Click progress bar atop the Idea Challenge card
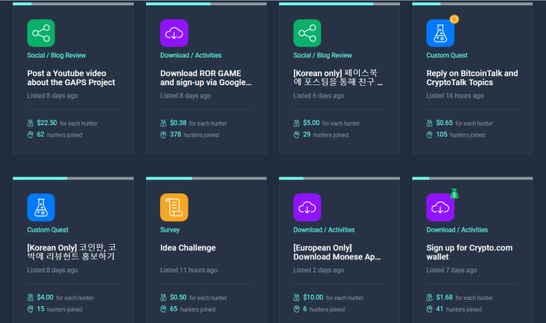The width and height of the screenshot is (546, 323). [206, 178]
